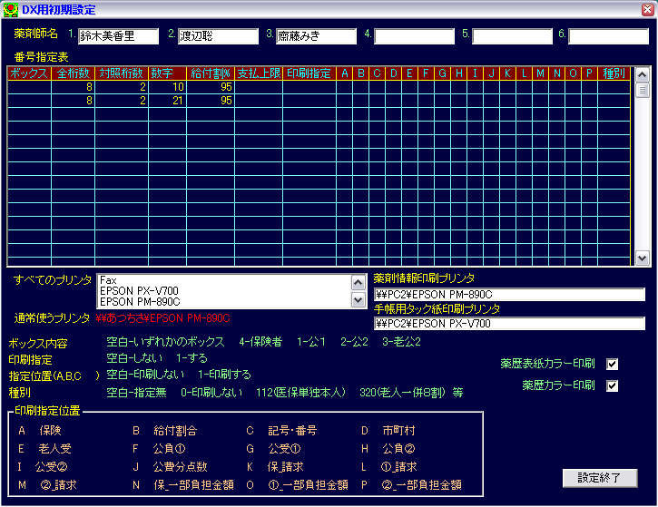Click 市町村 legend entry D

coord(398,431)
